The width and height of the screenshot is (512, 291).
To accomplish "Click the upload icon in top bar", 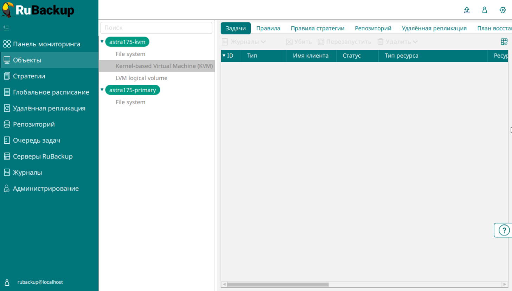I will point(467,10).
